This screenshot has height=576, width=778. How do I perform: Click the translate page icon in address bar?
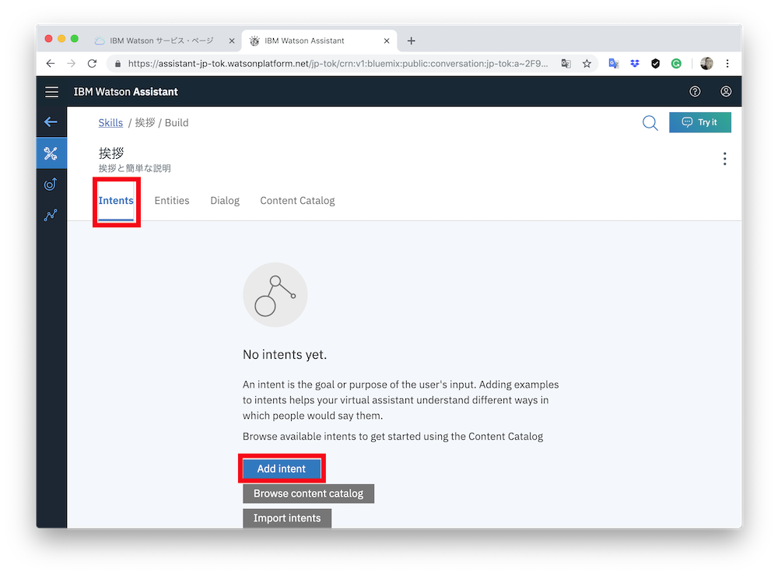click(566, 64)
